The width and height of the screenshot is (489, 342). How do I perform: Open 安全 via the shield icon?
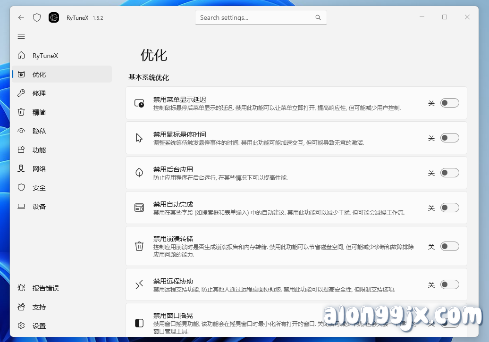tap(21, 187)
